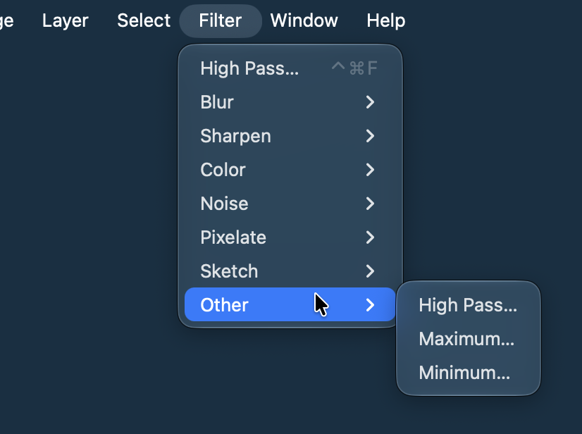Screen dimensions: 582x434
Task: Close the open Filter menu
Action: (221, 21)
